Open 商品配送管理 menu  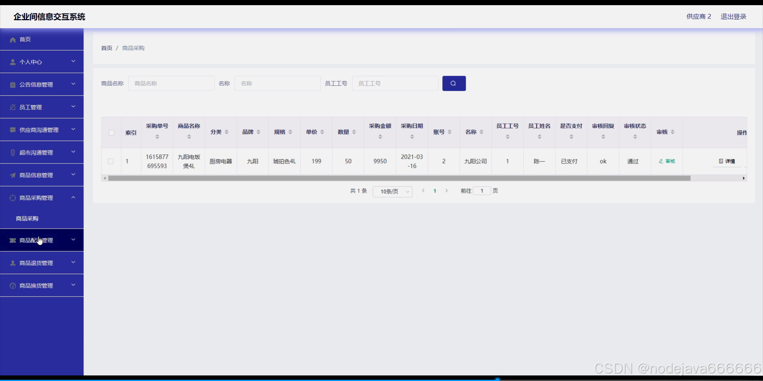pyautogui.click(x=42, y=241)
